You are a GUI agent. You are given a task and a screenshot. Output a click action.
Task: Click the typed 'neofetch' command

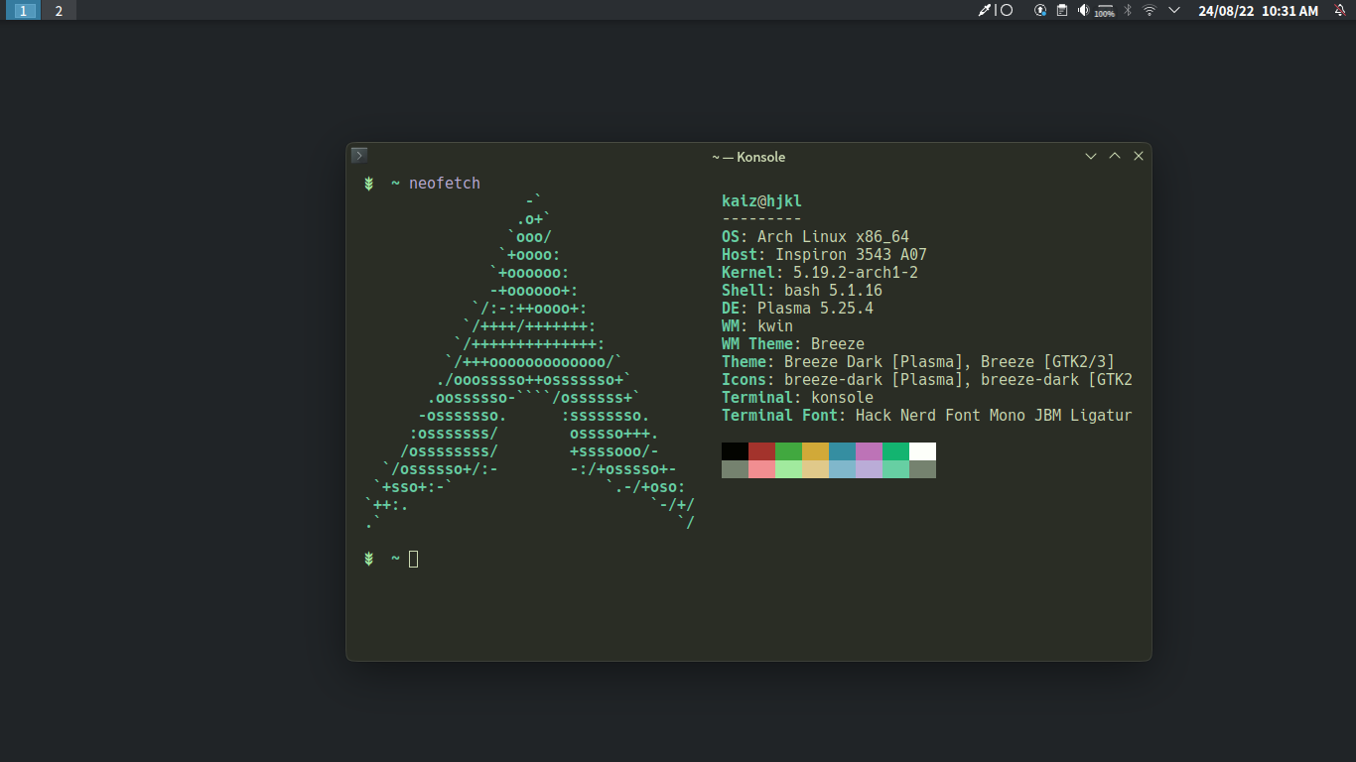445,184
